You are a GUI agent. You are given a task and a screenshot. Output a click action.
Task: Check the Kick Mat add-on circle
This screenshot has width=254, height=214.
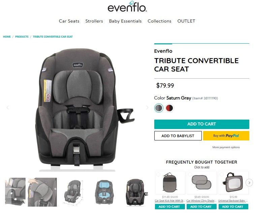(158, 174)
